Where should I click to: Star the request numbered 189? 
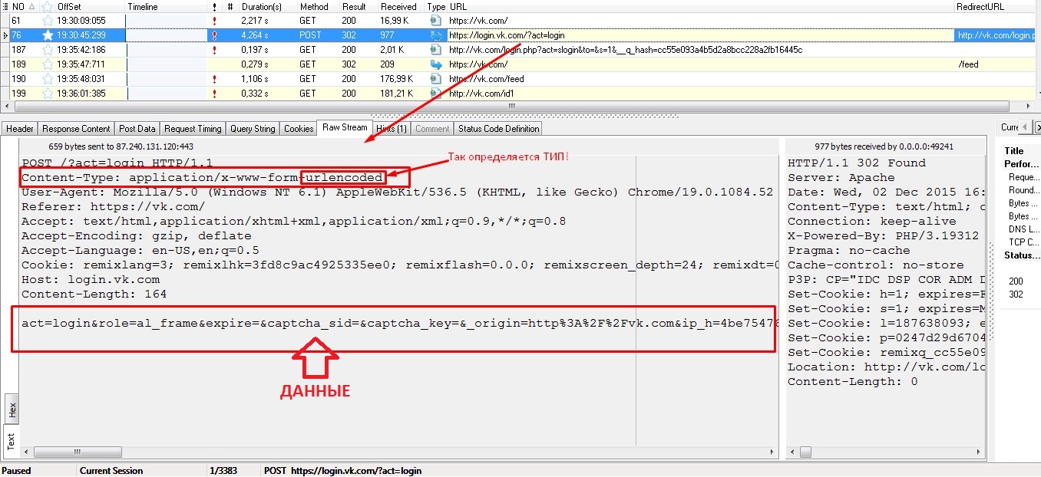point(47,64)
